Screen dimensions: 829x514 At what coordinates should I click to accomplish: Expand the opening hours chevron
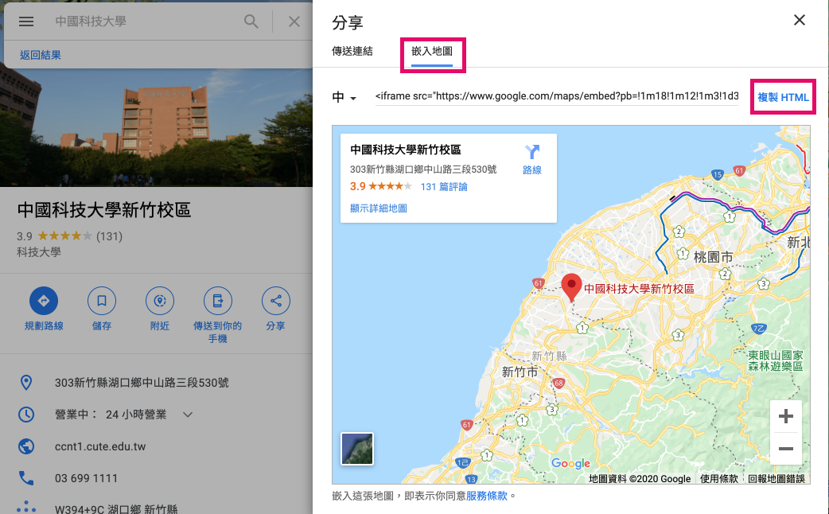187,415
